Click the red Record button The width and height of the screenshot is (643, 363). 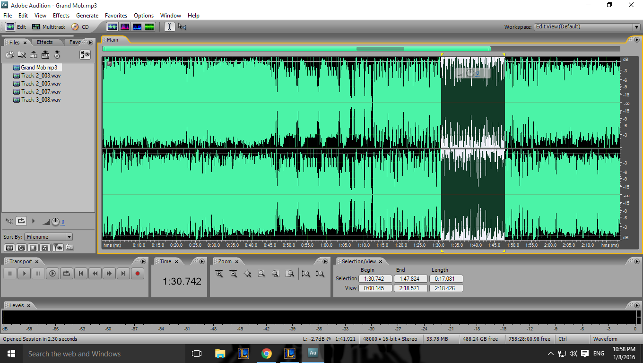138,273
